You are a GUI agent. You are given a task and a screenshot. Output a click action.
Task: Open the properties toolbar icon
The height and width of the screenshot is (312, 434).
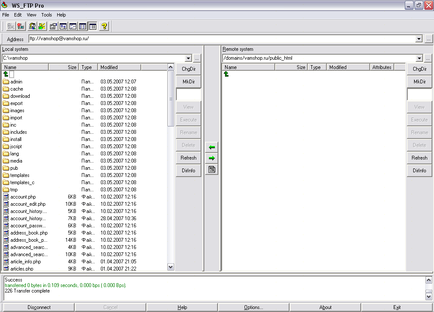click(x=53, y=26)
